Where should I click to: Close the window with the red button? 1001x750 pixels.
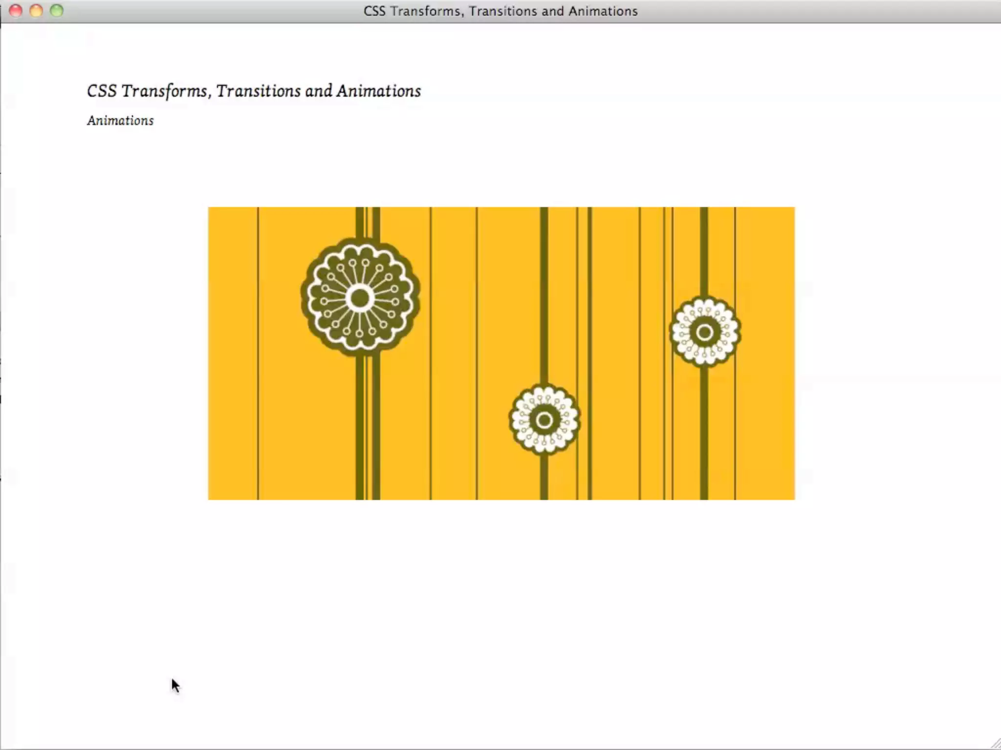(x=16, y=11)
